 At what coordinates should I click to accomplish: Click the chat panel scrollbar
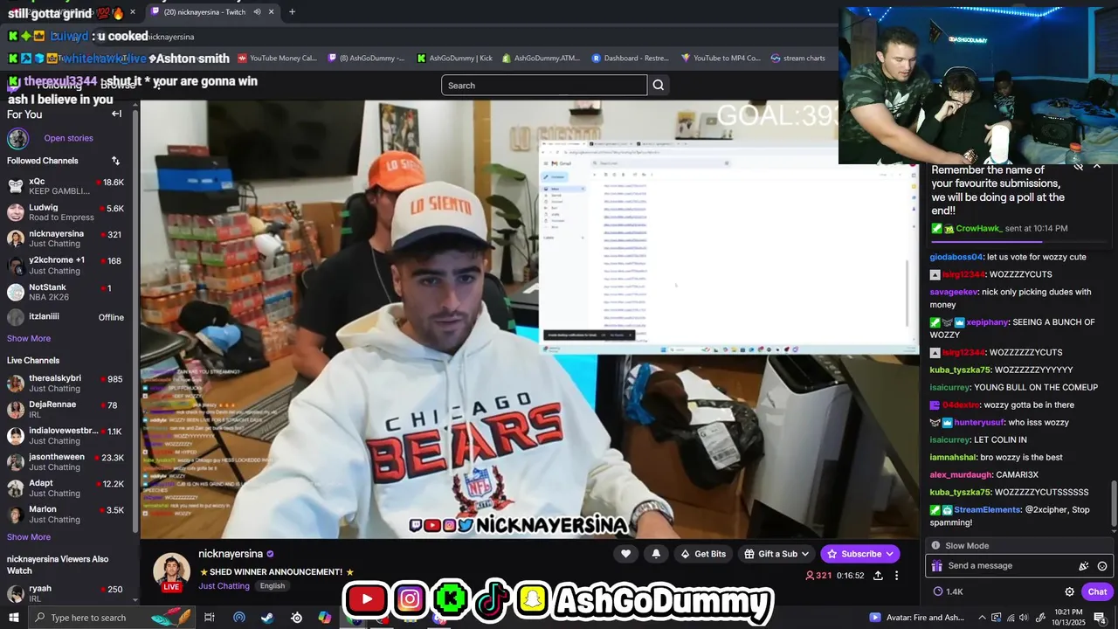(1114, 502)
